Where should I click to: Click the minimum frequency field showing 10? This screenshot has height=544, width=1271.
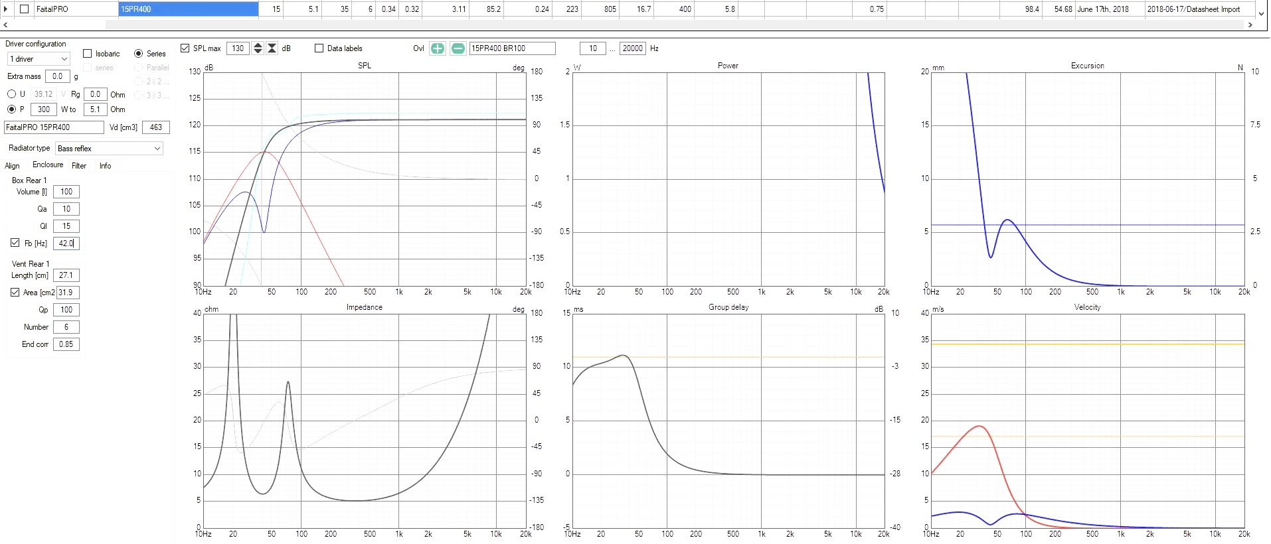593,48
